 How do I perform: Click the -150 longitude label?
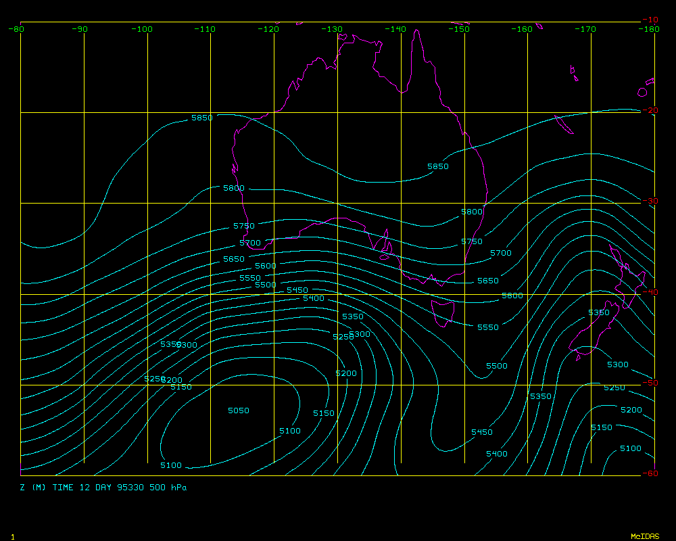(x=460, y=29)
